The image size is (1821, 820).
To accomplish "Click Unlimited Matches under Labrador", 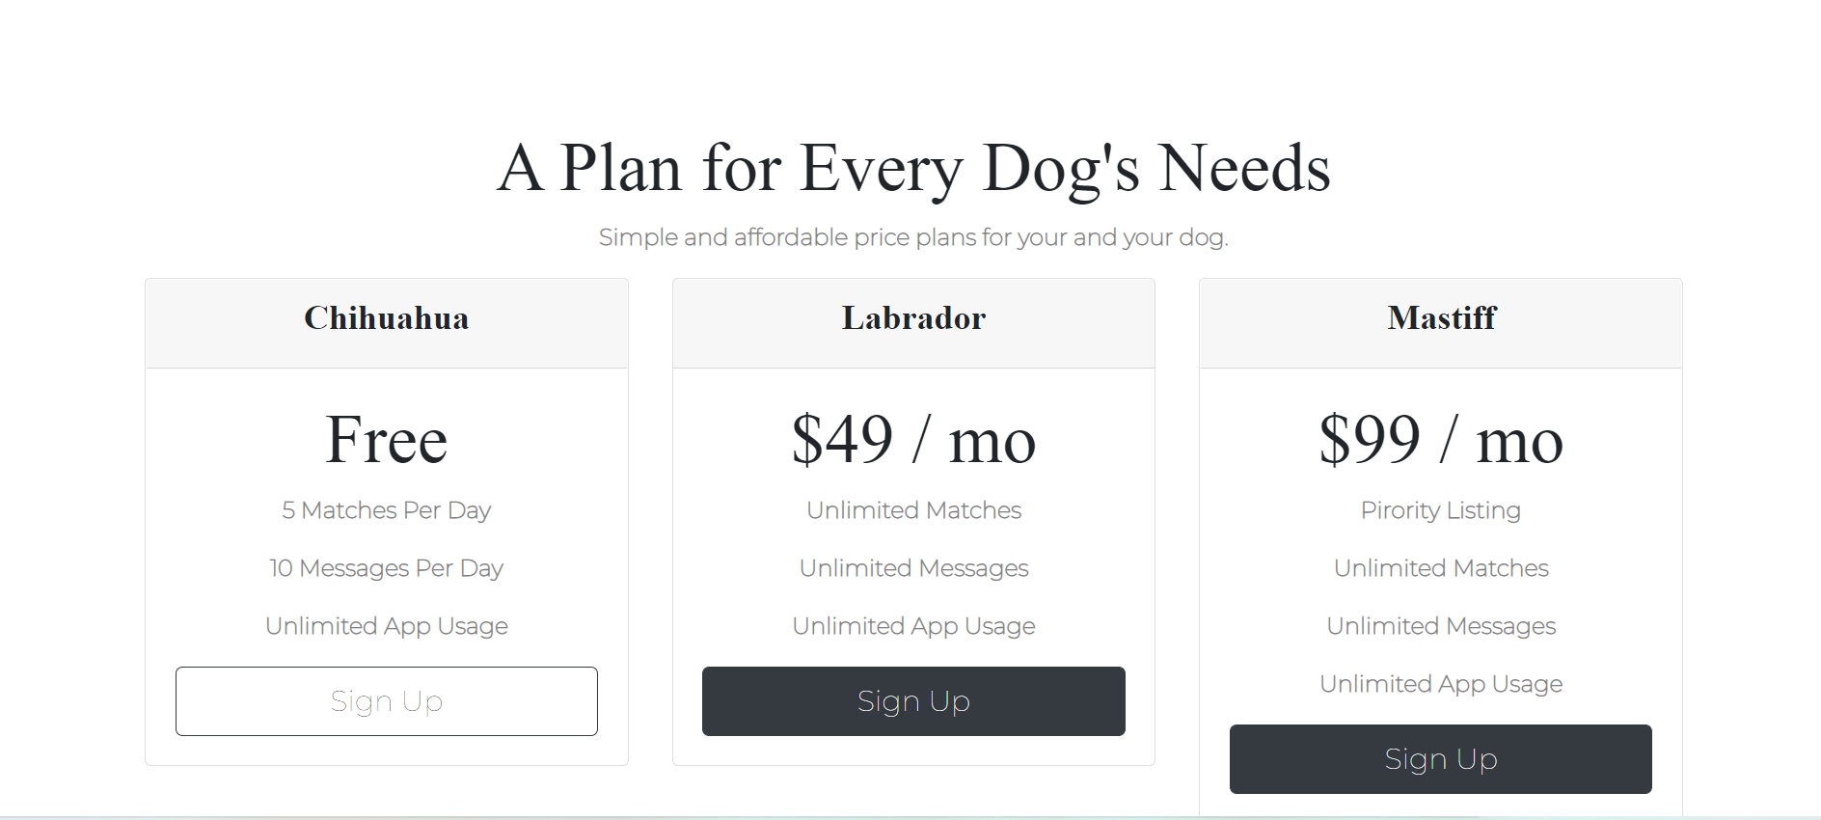I will pyautogui.click(x=913, y=510).
